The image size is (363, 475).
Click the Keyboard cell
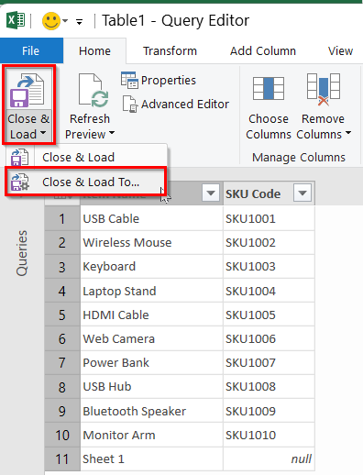[151, 267]
